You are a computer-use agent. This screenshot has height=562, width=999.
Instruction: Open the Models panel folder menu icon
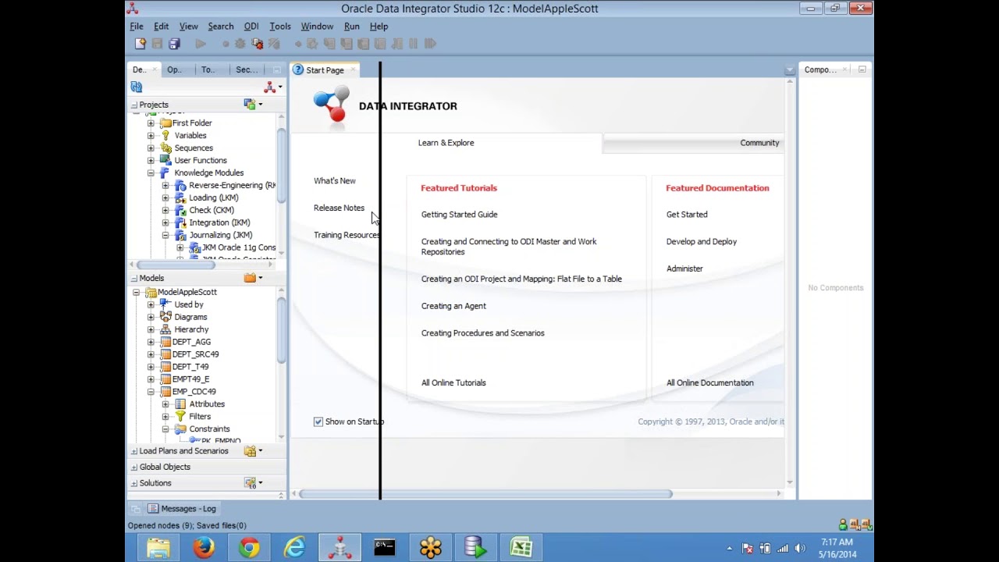pyautogui.click(x=253, y=278)
